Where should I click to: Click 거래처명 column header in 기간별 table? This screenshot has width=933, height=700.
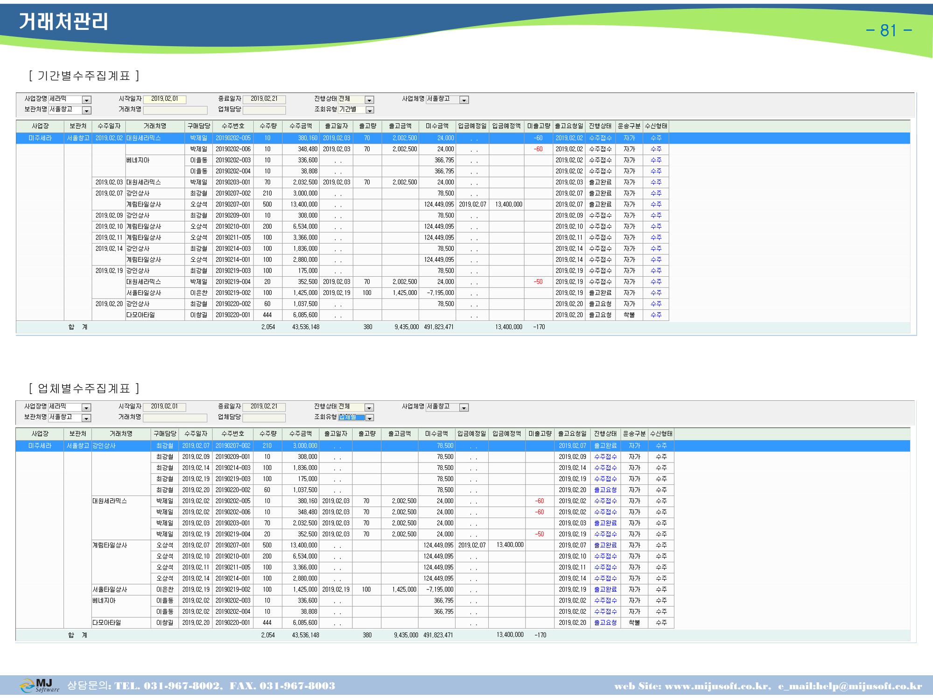155,126
